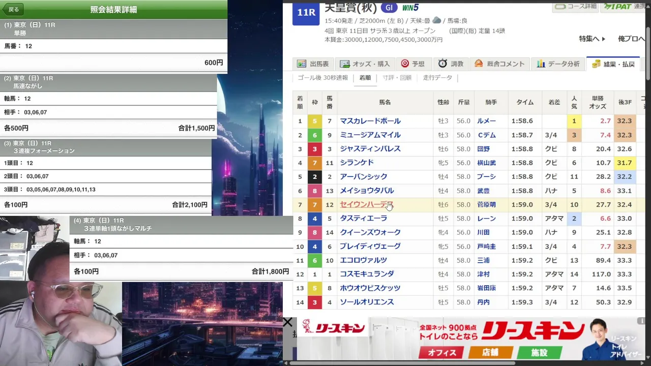This screenshot has width=651, height=366.
Task: Click the タイム column header
Action: pyautogui.click(x=525, y=102)
